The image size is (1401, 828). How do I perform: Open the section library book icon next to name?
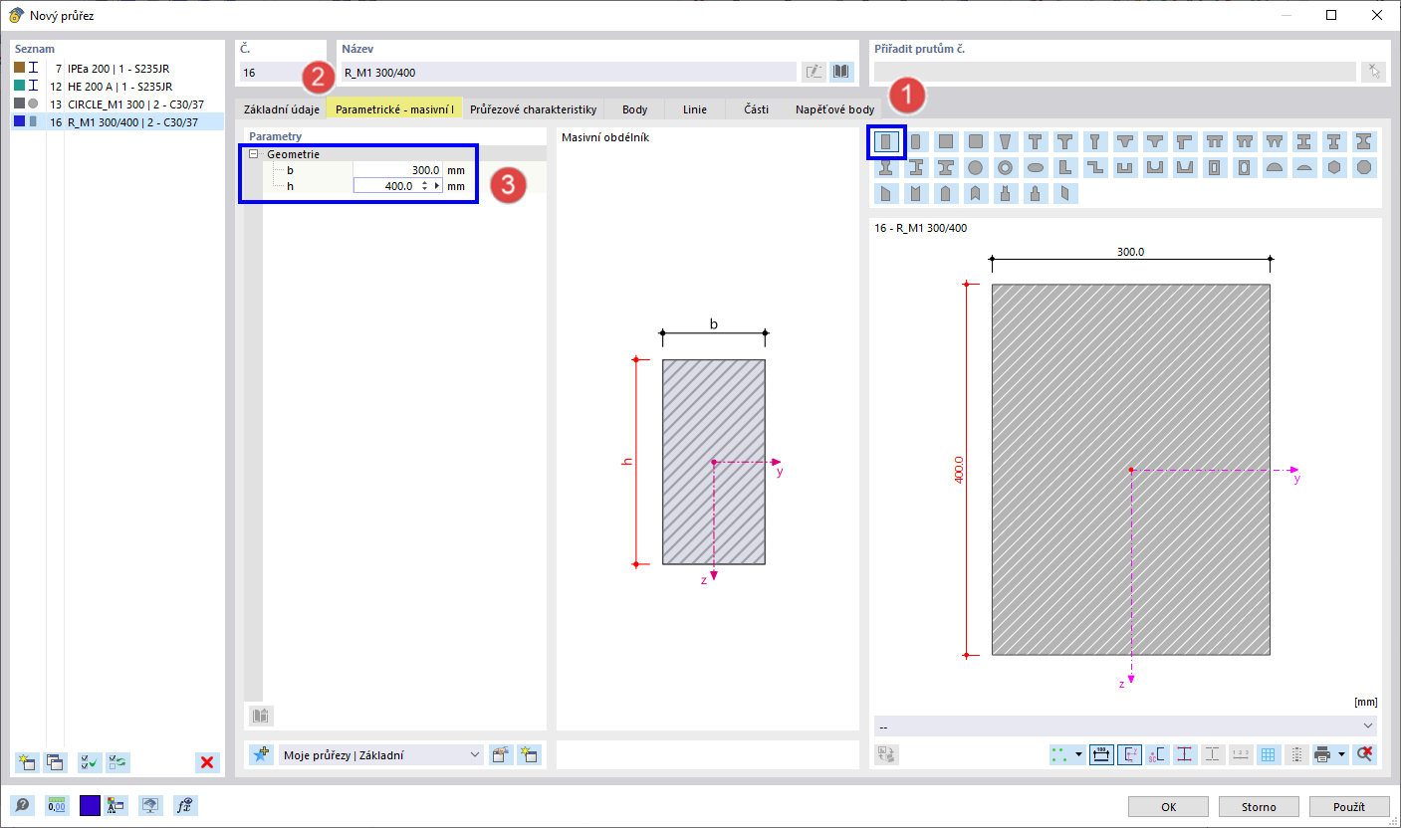tap(842, 72)
